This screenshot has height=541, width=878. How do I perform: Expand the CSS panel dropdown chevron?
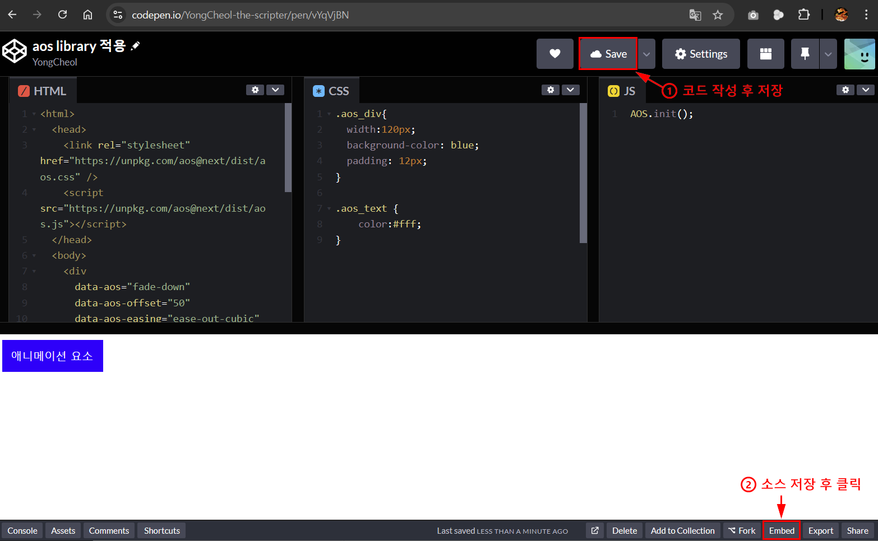(571, 90)
